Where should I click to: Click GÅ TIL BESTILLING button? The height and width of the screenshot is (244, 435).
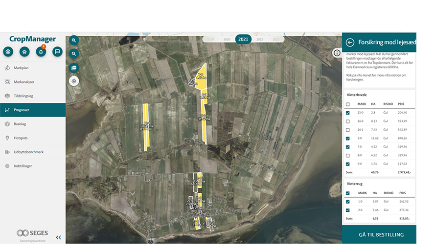coord(379,235)
